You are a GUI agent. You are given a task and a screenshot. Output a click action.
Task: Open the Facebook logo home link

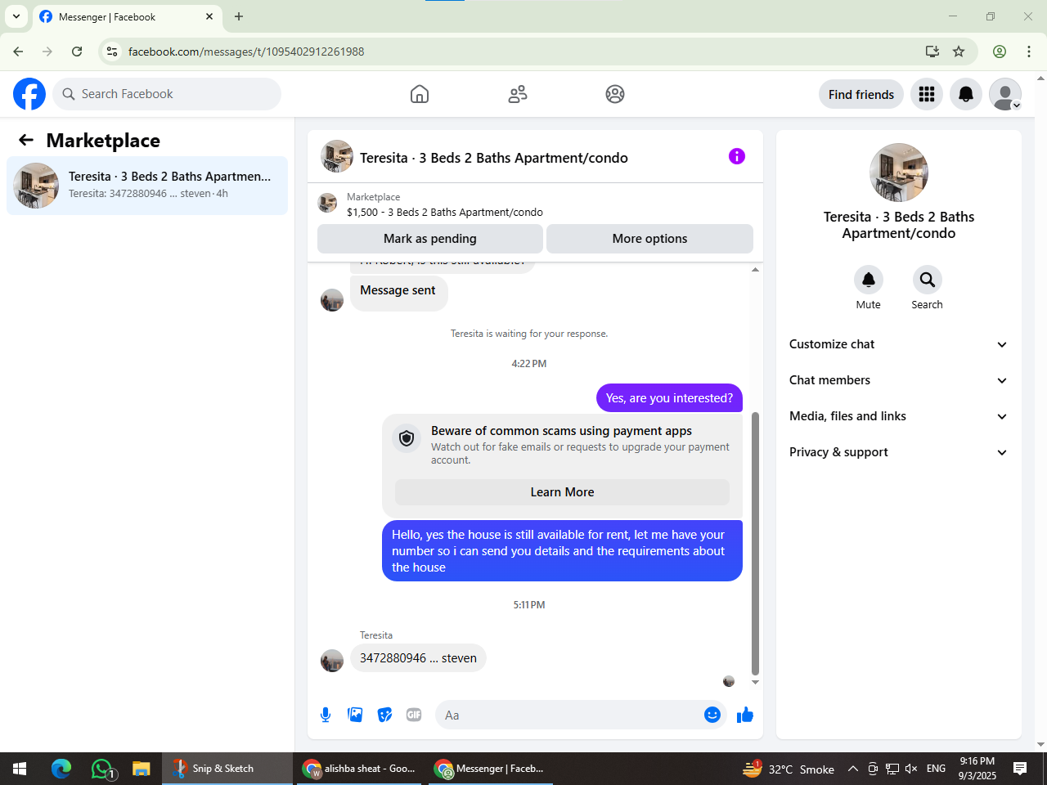(29, 94)
